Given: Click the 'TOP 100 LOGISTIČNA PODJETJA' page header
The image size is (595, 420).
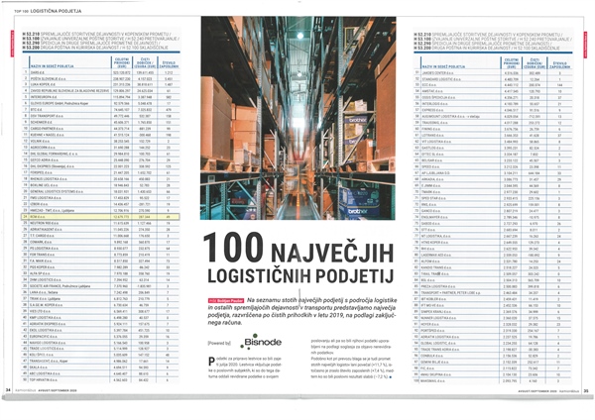Looking at the screenshot, I should (48, 11).
